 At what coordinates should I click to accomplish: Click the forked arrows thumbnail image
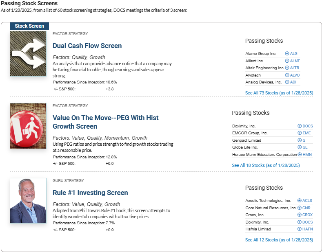click(x=28, y=54)
